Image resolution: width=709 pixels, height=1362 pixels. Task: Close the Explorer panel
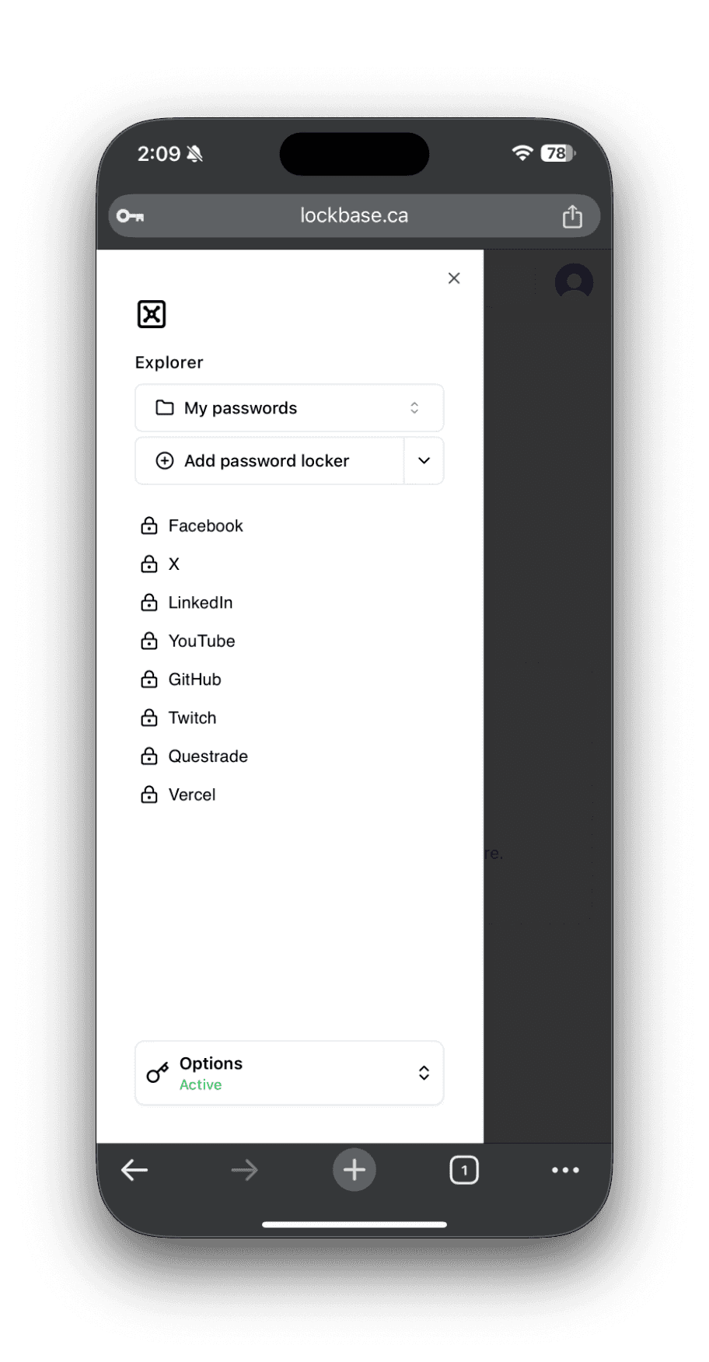point(454,278)
